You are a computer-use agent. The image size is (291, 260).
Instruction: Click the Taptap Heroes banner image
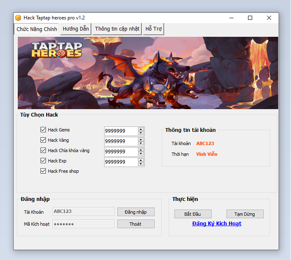coord(148,73)
